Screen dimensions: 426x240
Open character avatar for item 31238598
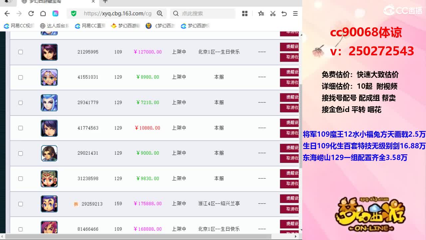click(x=49, y=179)
